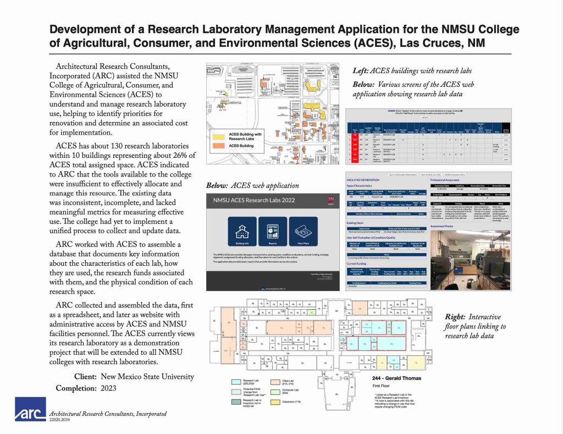Open the Reports screen via its chart icon
This screenshot has width=563, height=434.
point(273,232)
